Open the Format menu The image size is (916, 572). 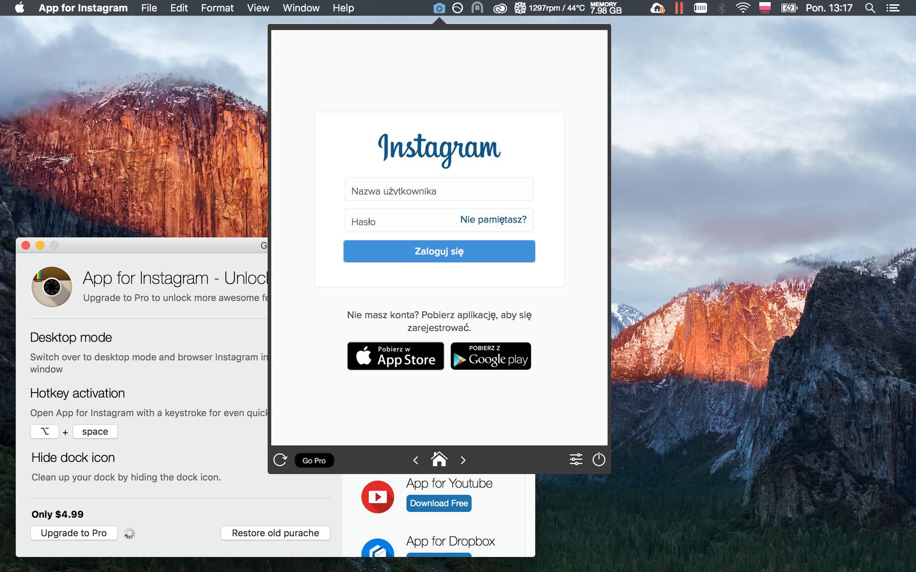pos(217,8)
